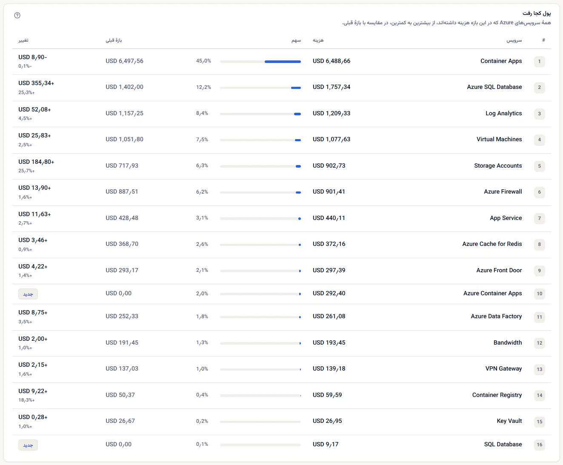This screenshot has width=563, height=465.
Task: Select the Azure Data Factory name
Action: [496, 316]
